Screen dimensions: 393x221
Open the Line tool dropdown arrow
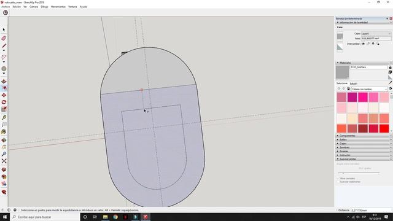coord(4,50)
